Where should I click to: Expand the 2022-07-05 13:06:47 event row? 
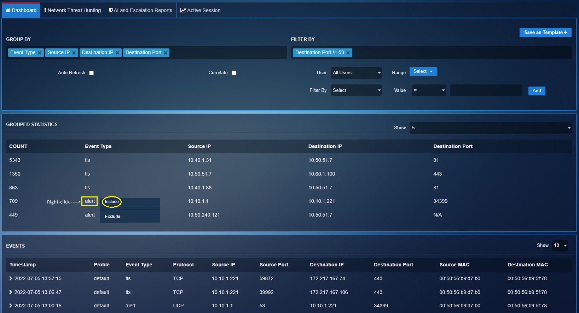pyautogui.click(x=11, y=292)
